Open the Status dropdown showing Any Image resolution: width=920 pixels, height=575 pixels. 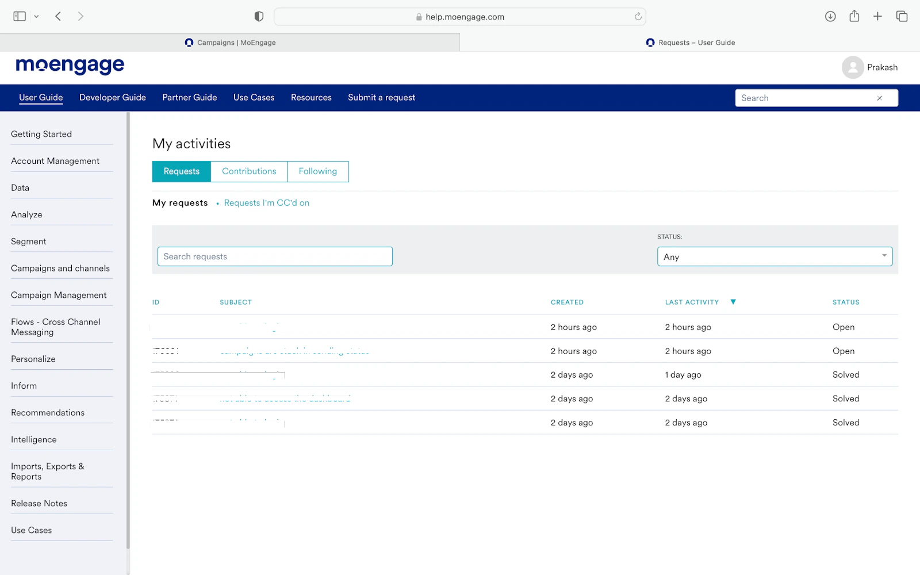[775, 256]
